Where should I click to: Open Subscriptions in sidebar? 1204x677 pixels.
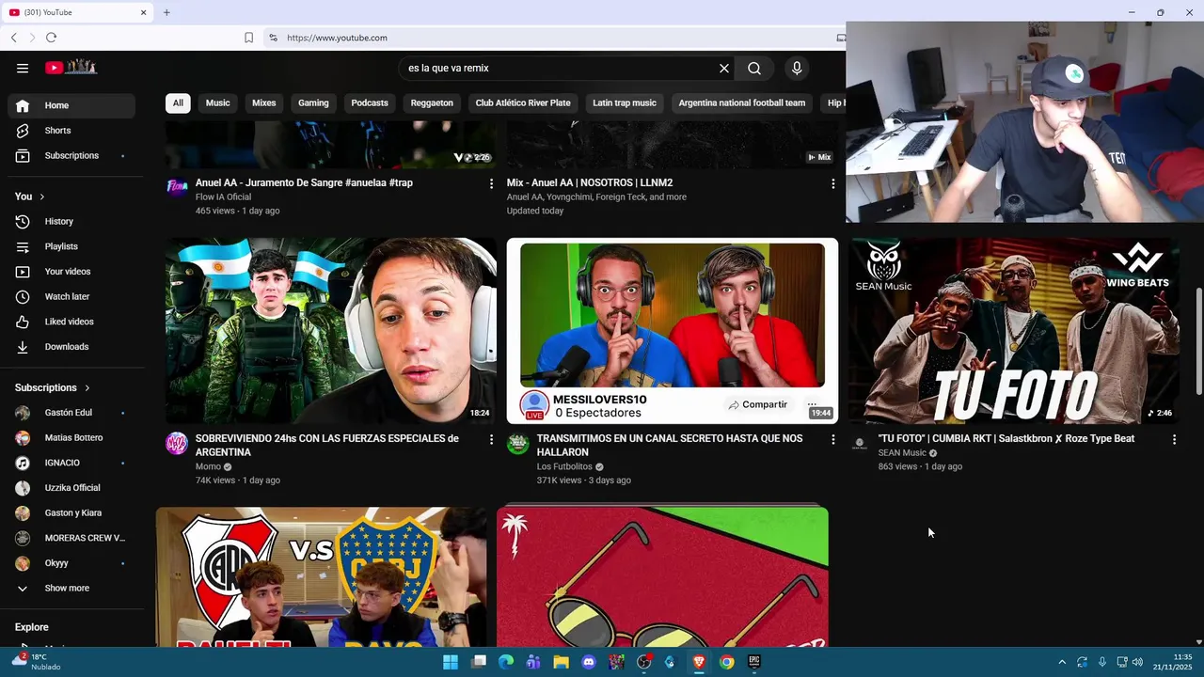click(x=71, y=155)
